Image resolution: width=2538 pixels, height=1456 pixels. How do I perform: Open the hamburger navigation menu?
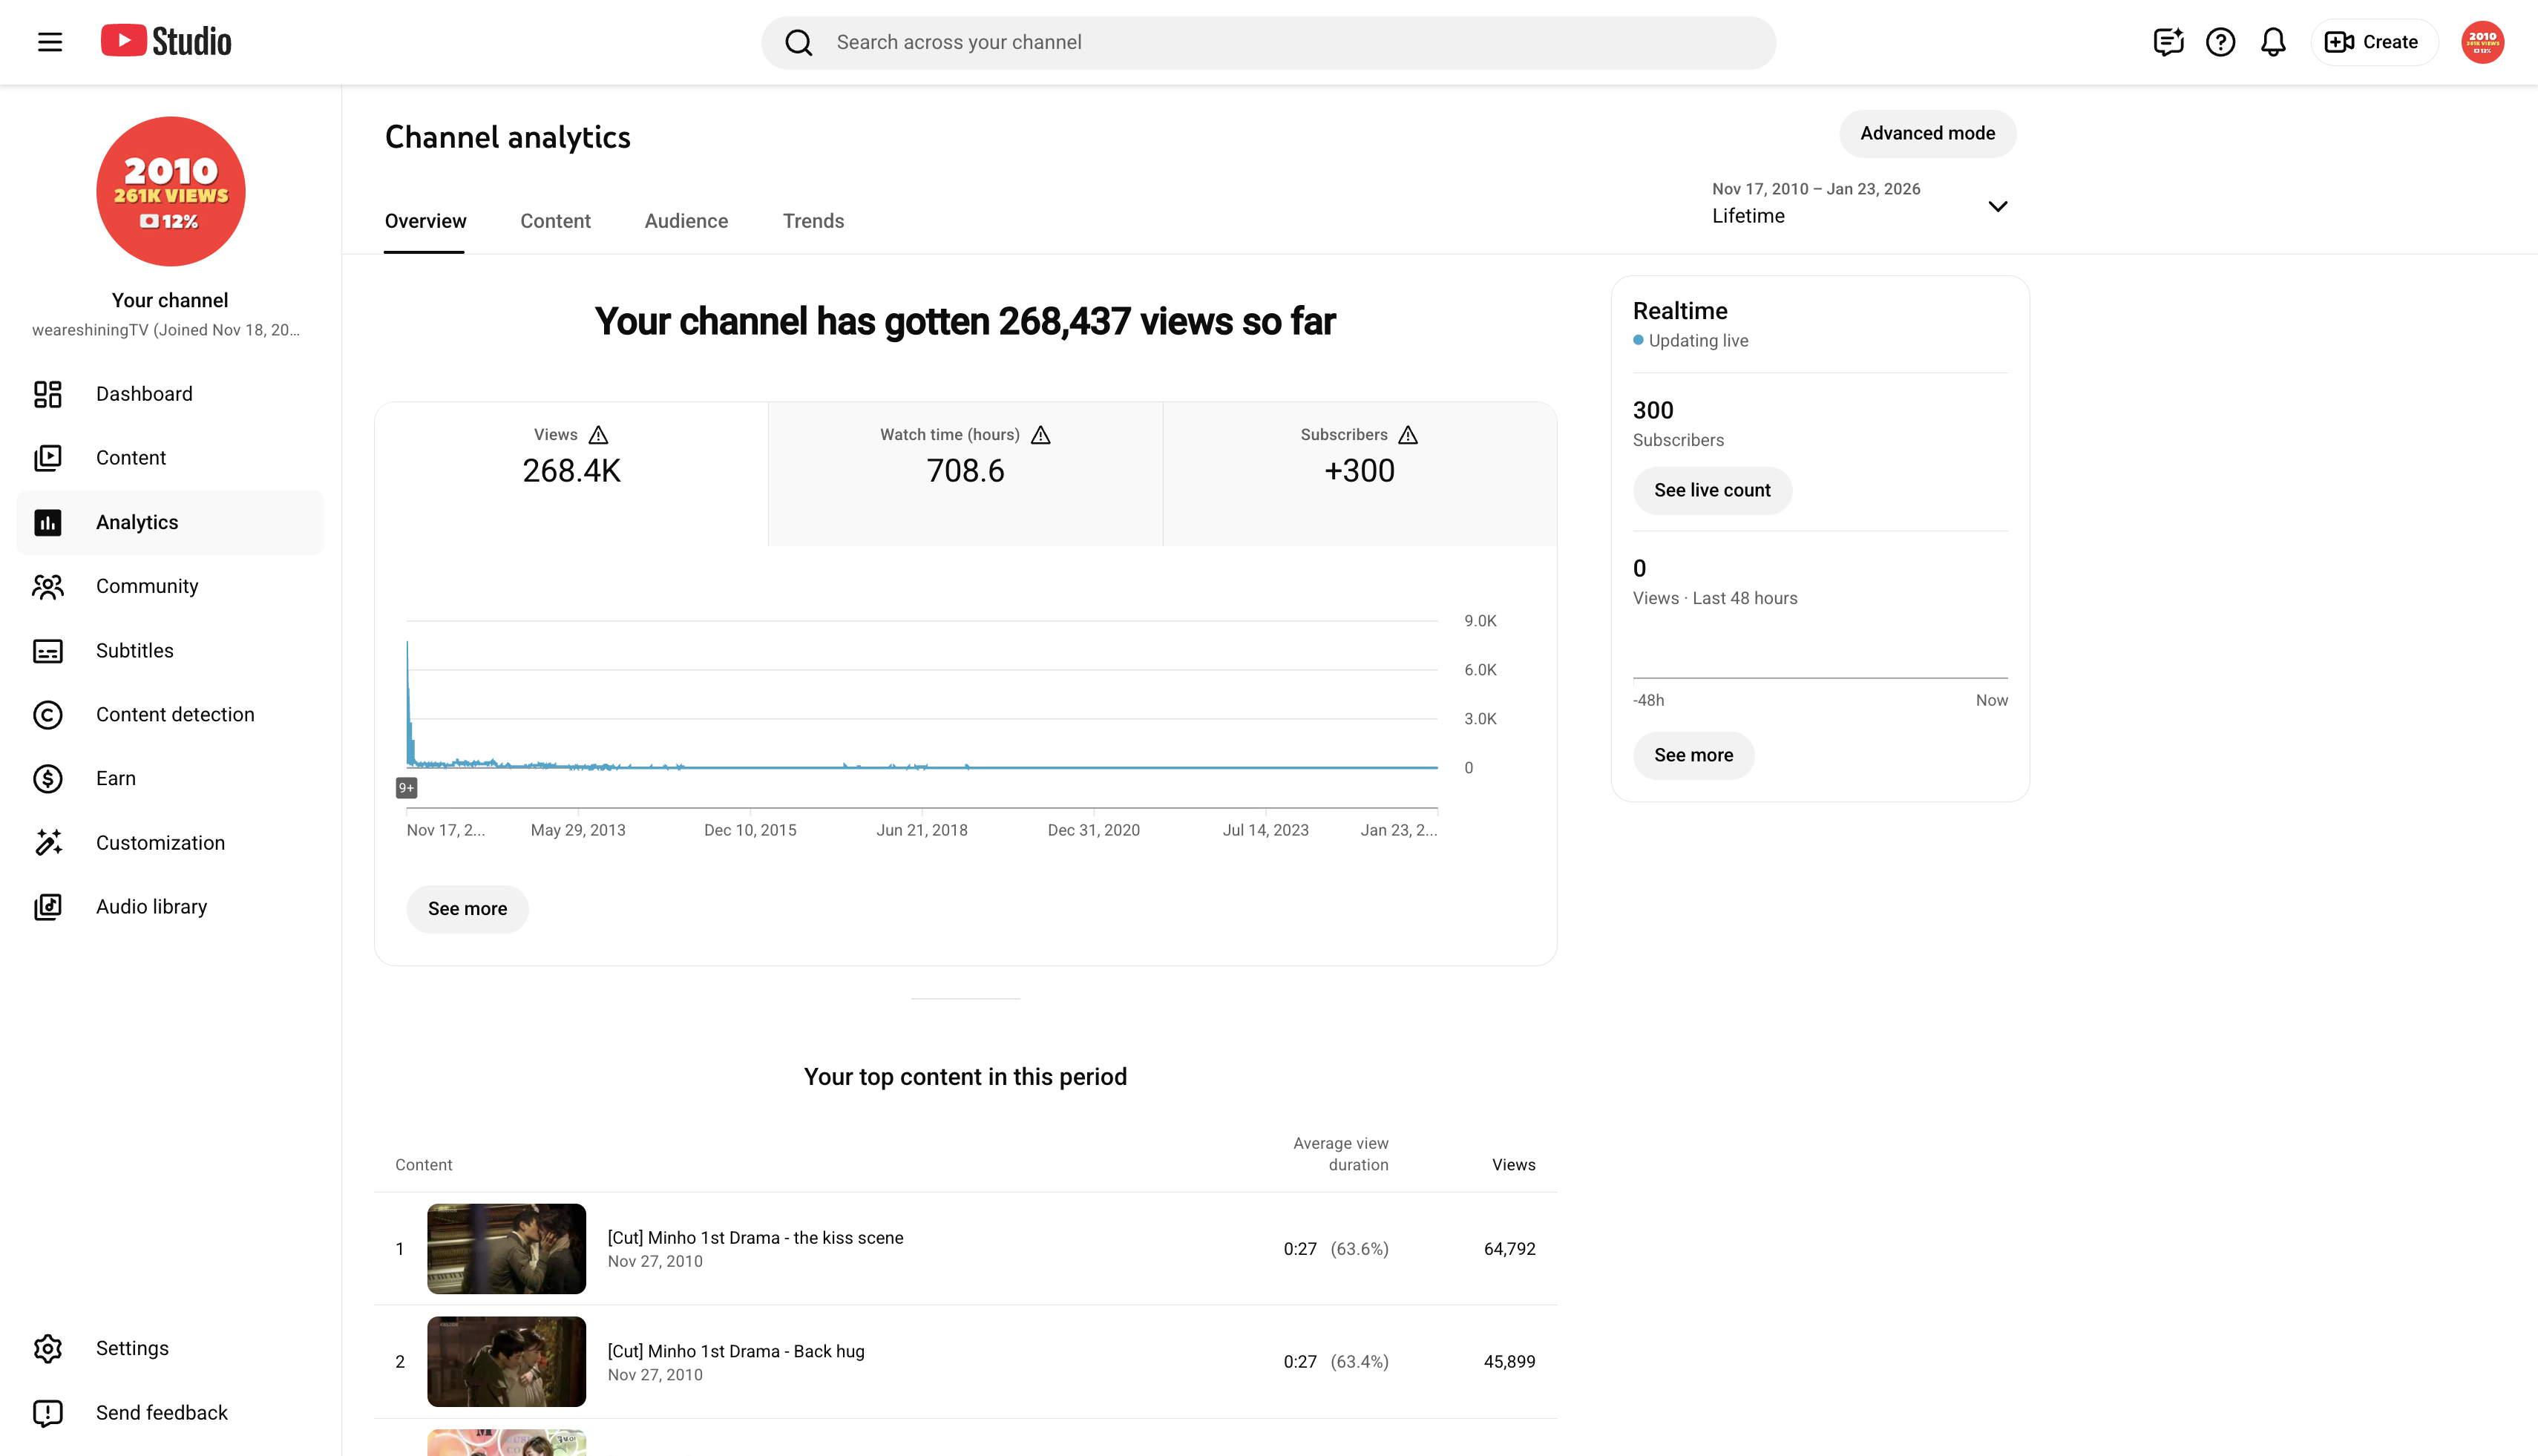click(x=50, y=42)
